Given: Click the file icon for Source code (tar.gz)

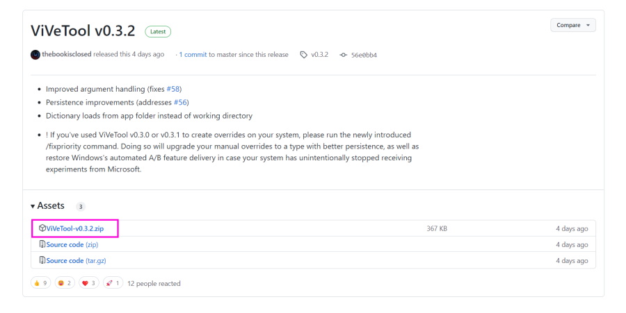Looking at the screenshot, I should tap(42, 260).
